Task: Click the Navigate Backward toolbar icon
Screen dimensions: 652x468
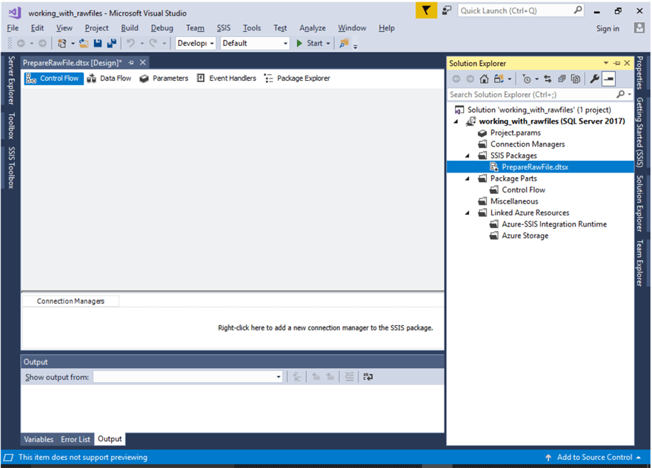Action: click(21, 43)
